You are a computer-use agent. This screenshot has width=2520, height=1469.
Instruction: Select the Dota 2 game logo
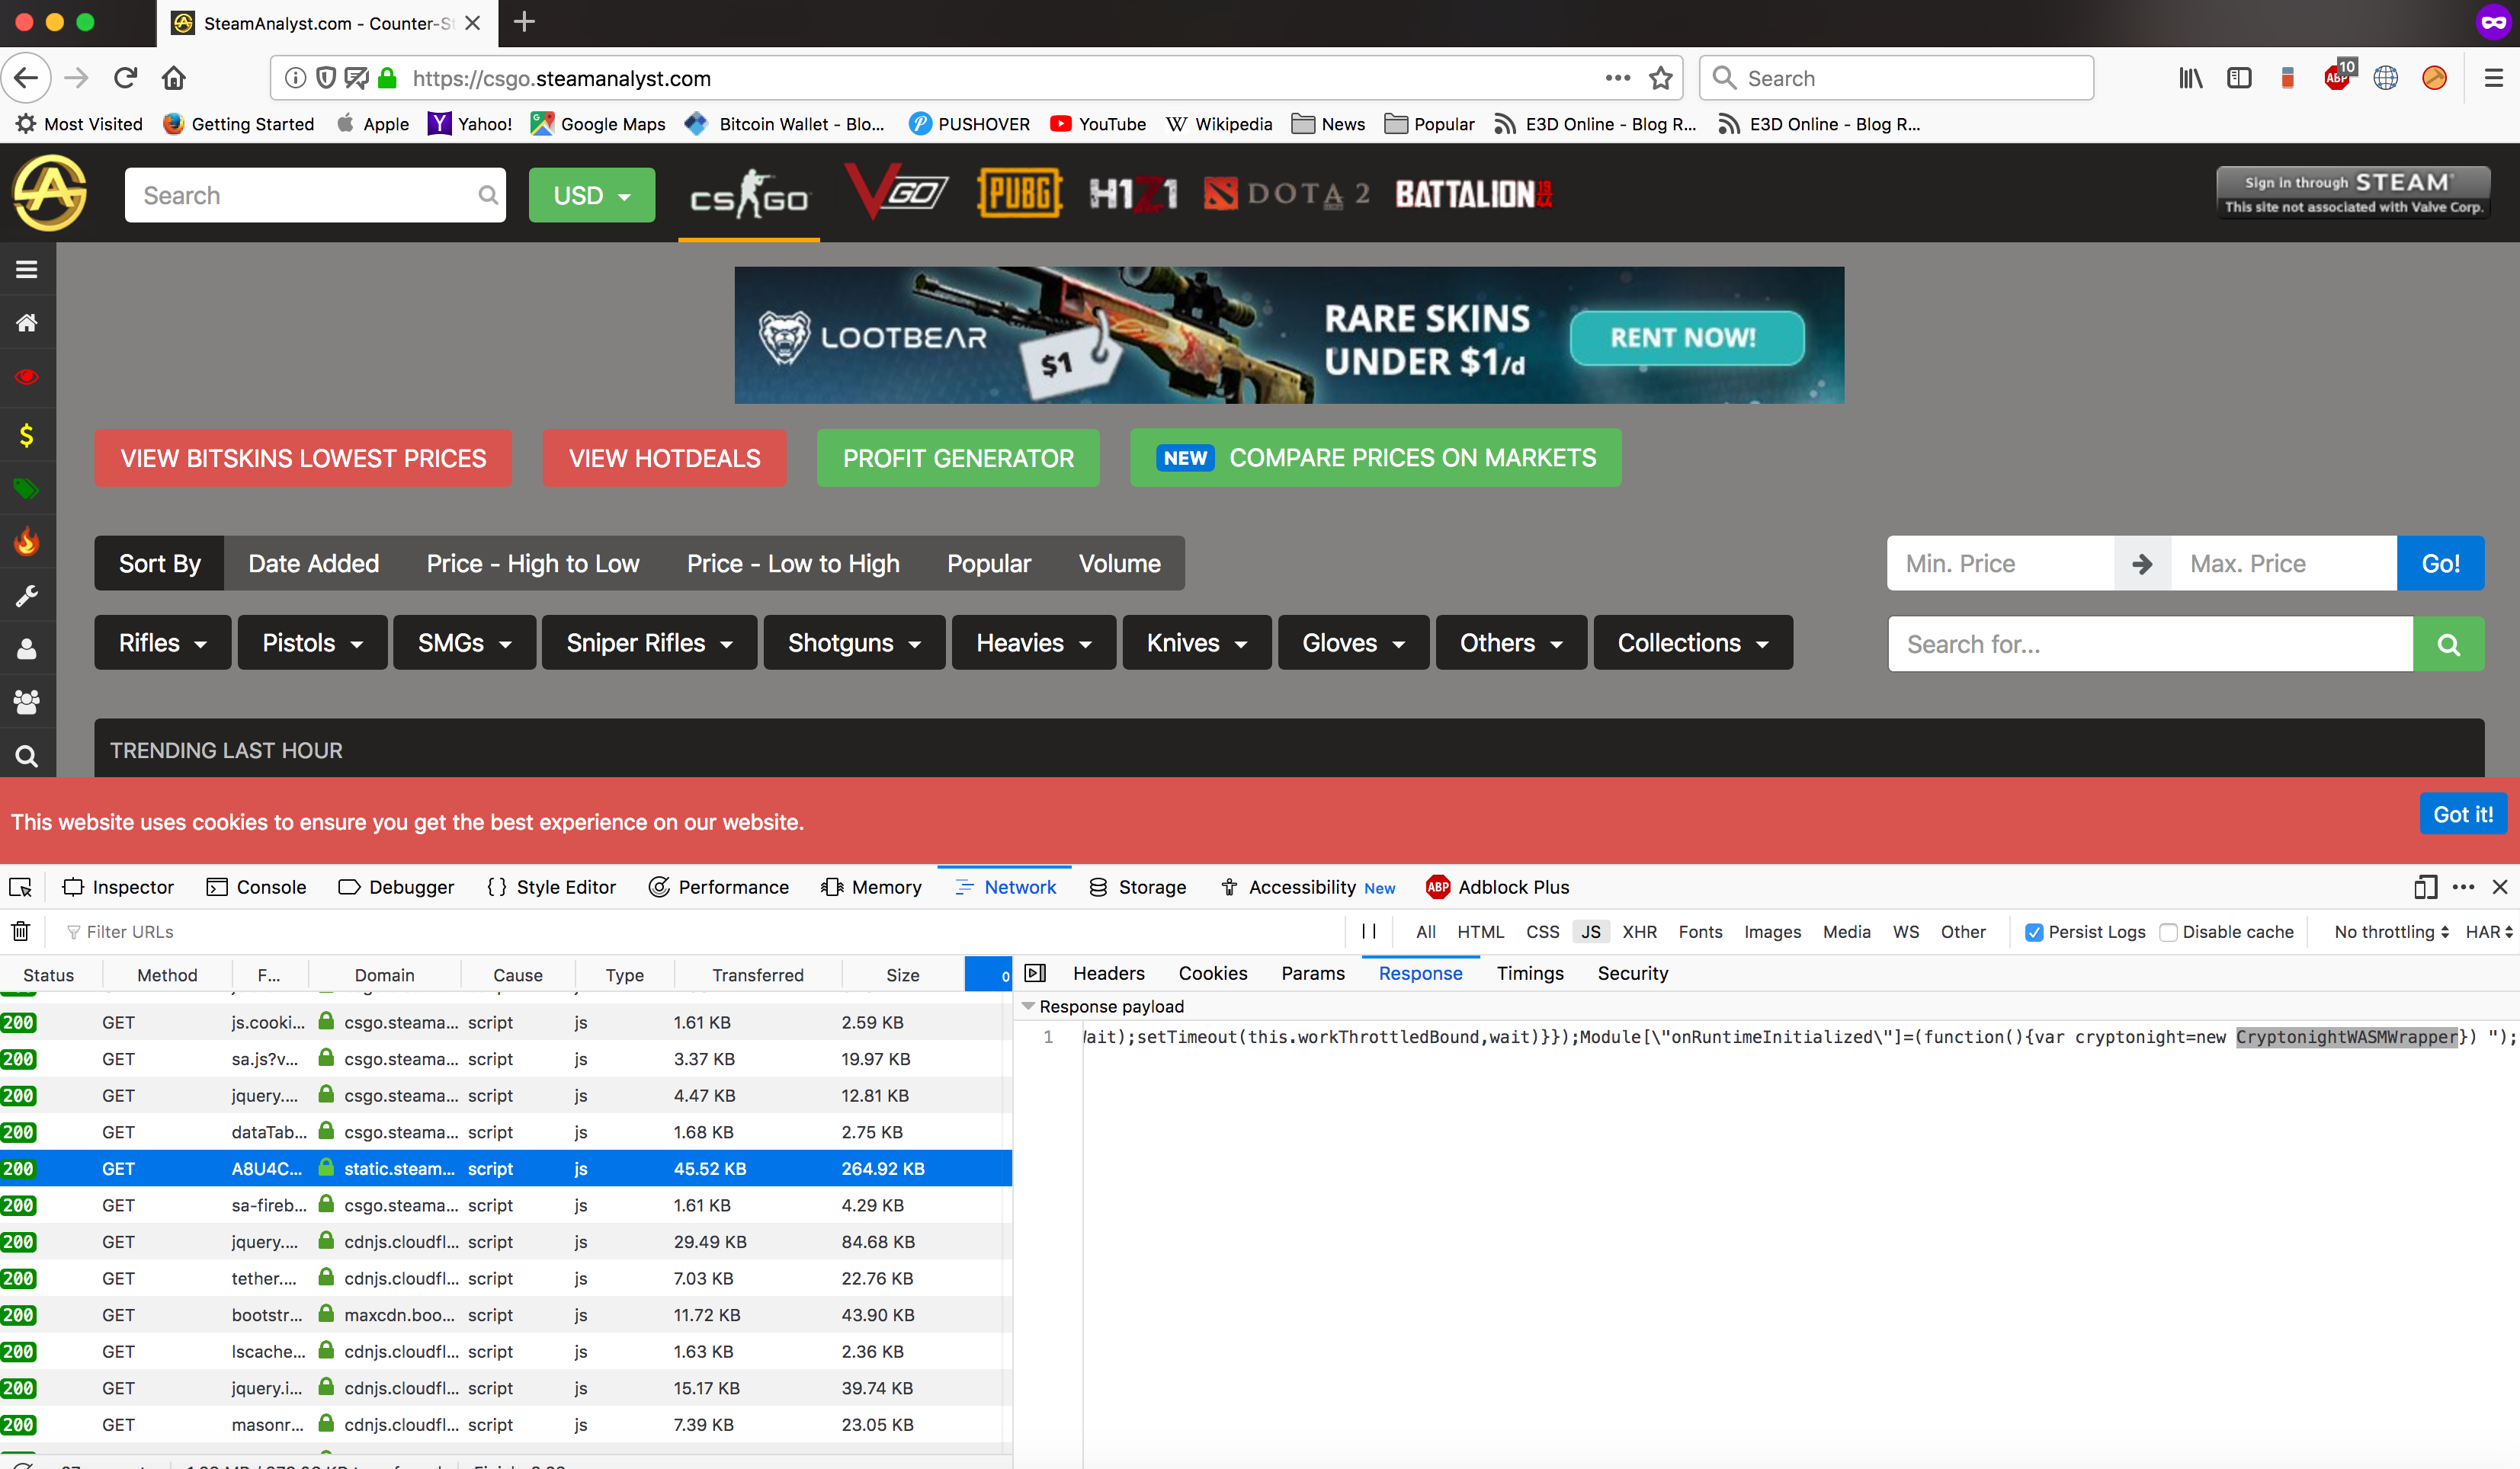(1286, 193)
